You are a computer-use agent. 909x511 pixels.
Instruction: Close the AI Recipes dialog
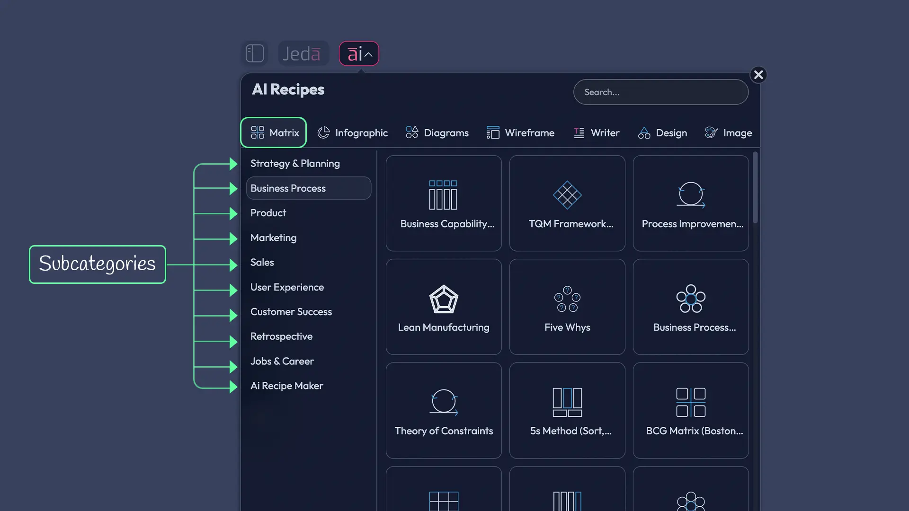point(758,74)
